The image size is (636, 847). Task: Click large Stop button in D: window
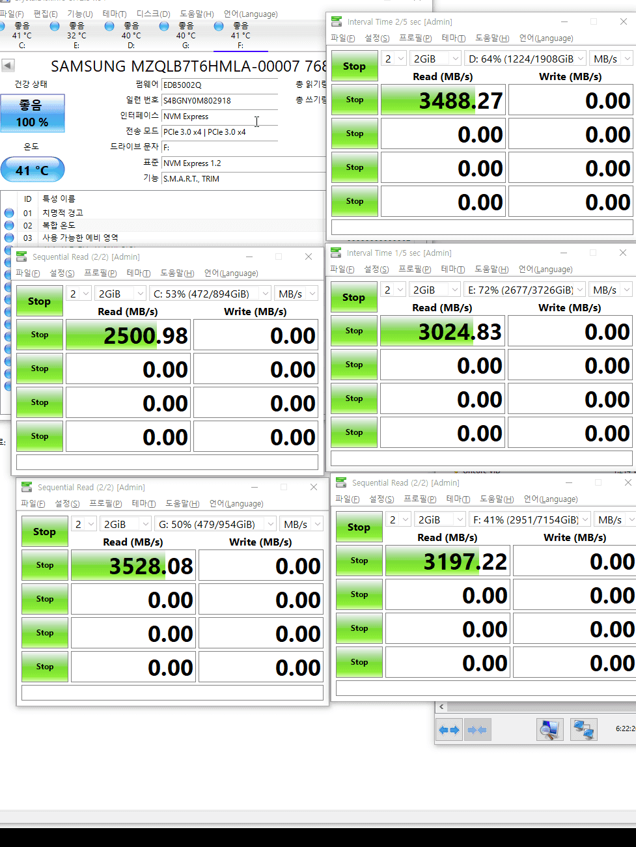pos(354,66)
